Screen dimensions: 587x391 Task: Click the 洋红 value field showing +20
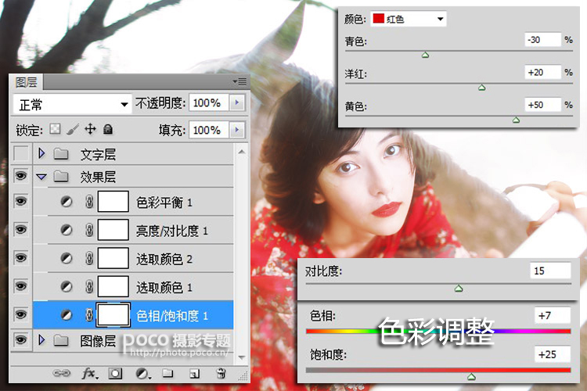(x=543, y=72)
